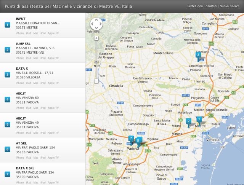Pan the map left with the arrow
This screenshot has height=185, width=244.
coord(92,24)
